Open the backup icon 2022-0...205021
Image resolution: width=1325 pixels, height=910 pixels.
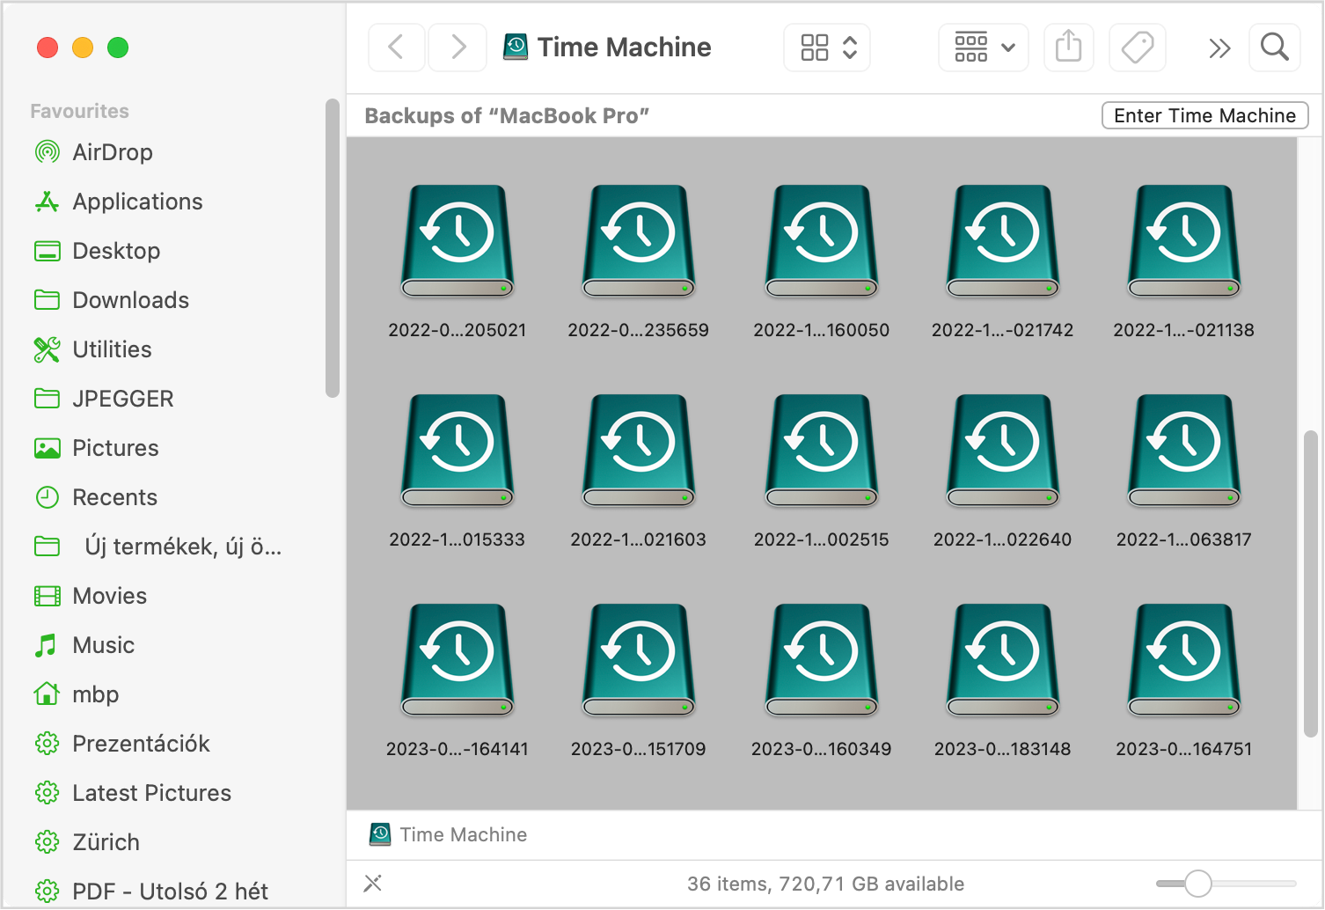click(x=458, y=242)
